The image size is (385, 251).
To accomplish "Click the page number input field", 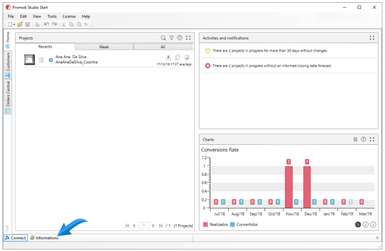I will pyautogui.click(x=144, y=226).
